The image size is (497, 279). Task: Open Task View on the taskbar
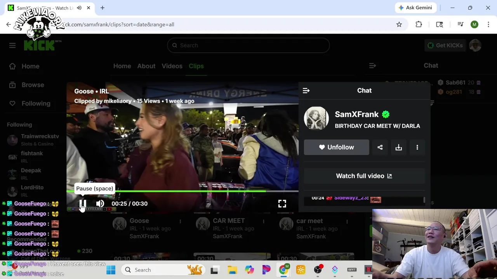pyautogui.click(x=214, y=270)
